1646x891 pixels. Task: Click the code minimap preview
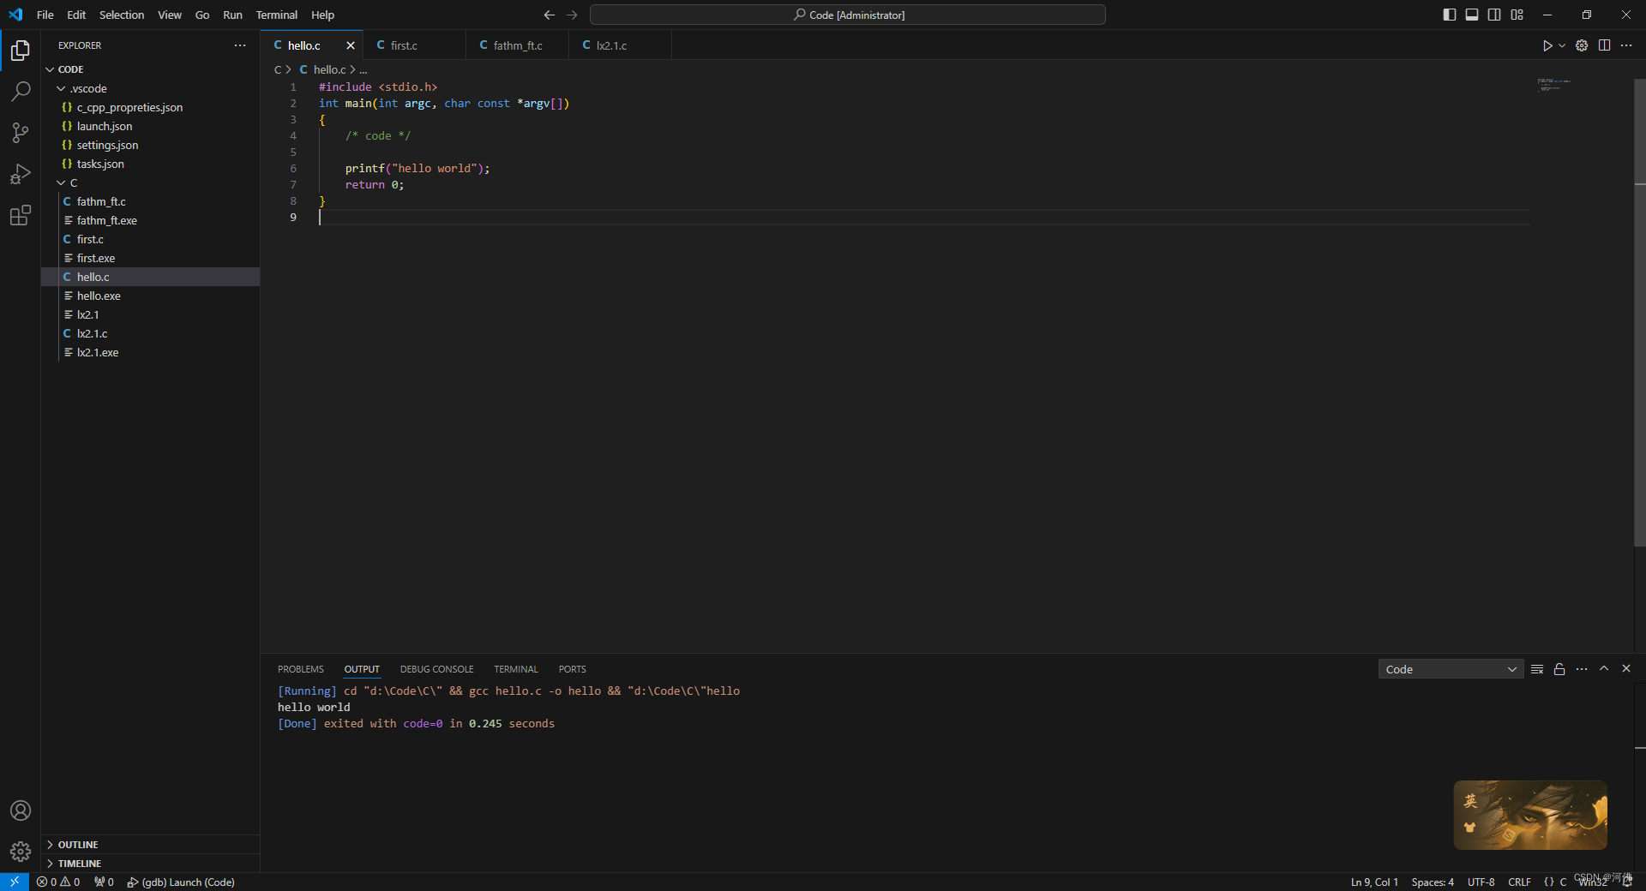(x=1554, y=84)
